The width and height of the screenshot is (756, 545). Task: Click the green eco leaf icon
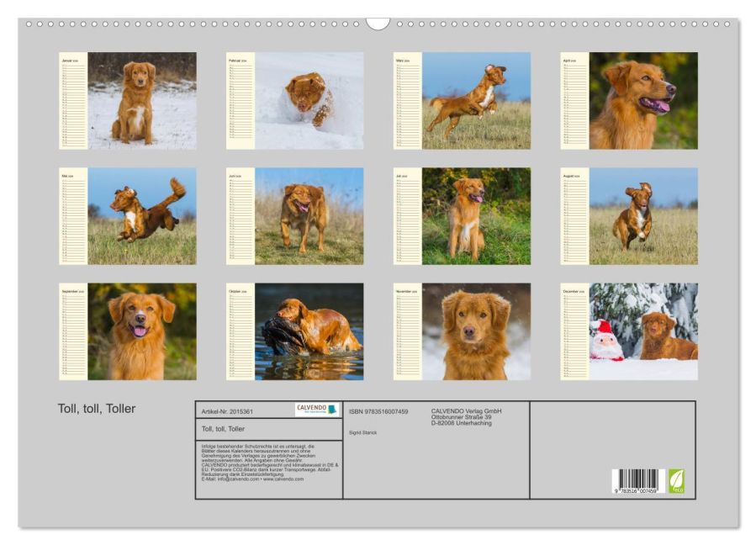676,481
